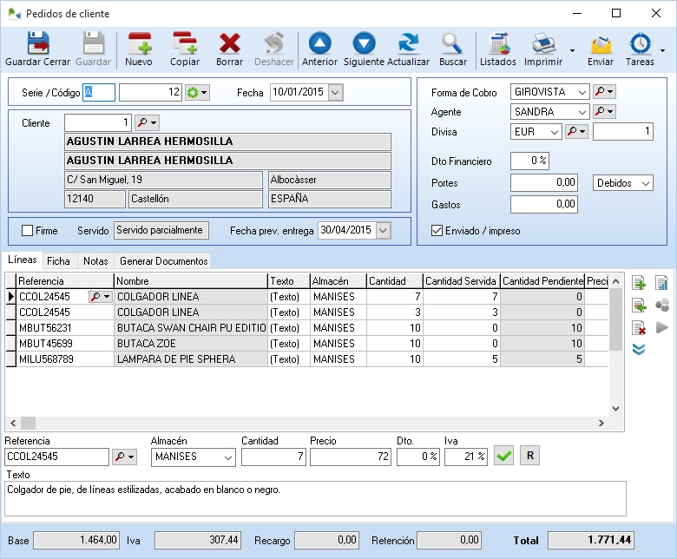This screenshot has width=677, height=559.
Task: Click the Servido parcialmente button
Action: [161, 230]
